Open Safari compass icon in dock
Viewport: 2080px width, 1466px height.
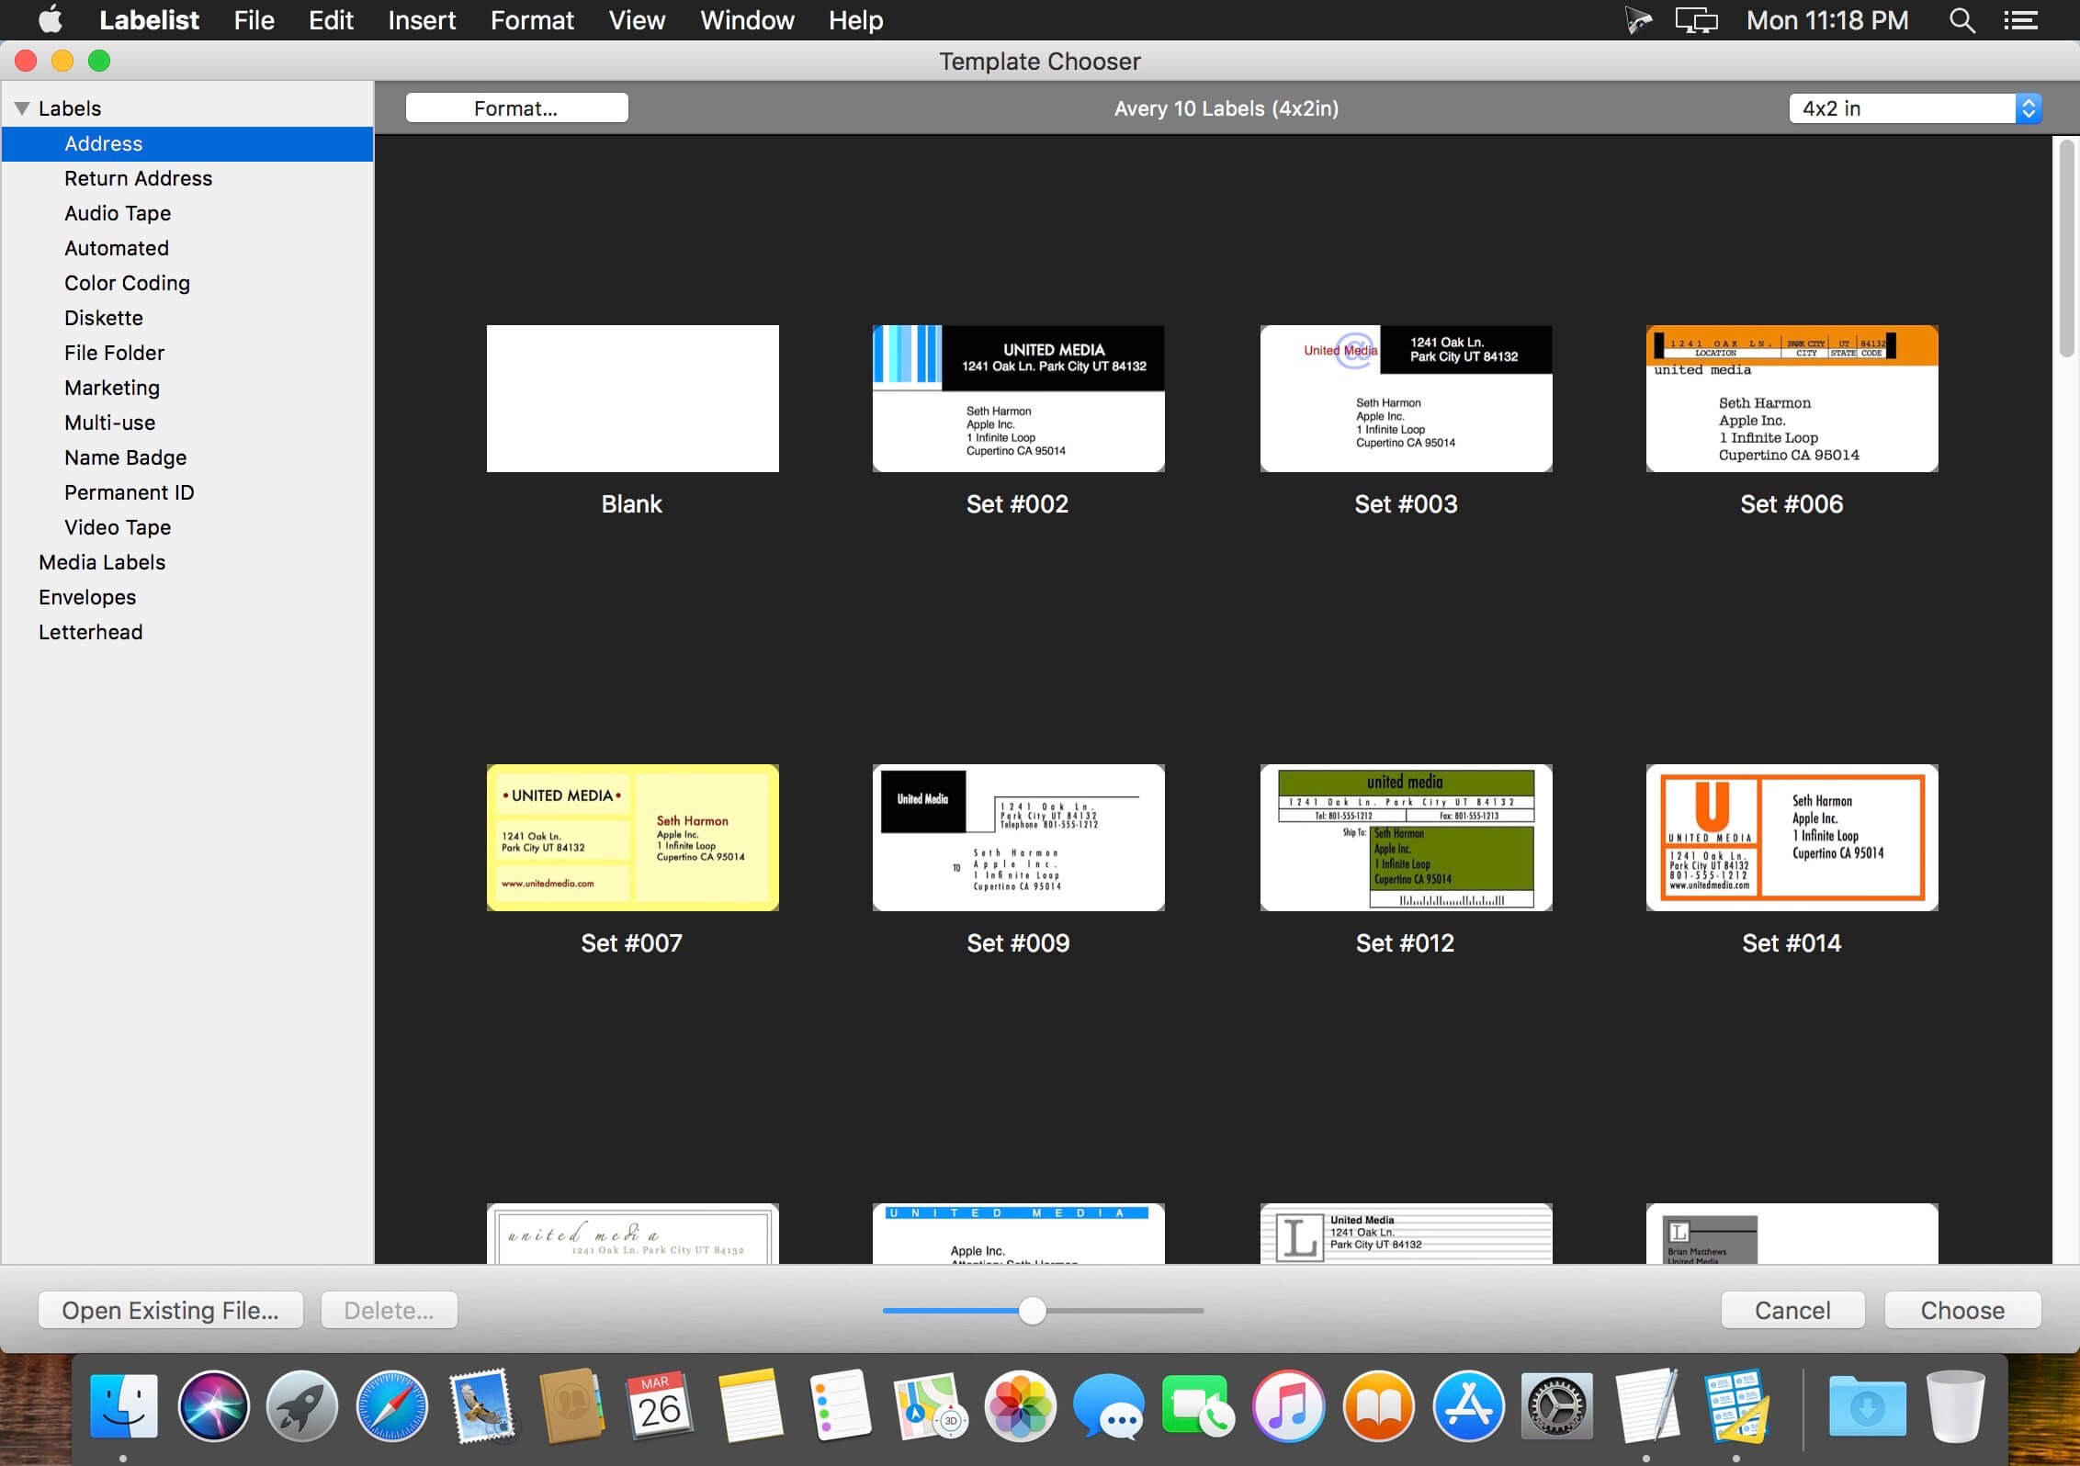coord(391,1405)
